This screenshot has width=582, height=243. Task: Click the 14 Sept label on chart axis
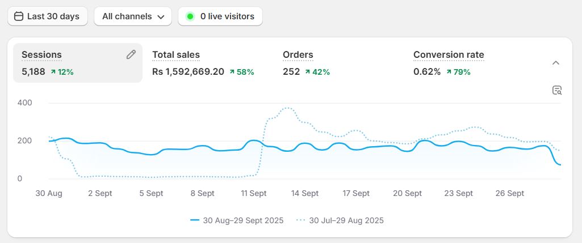tap(305, 193)
